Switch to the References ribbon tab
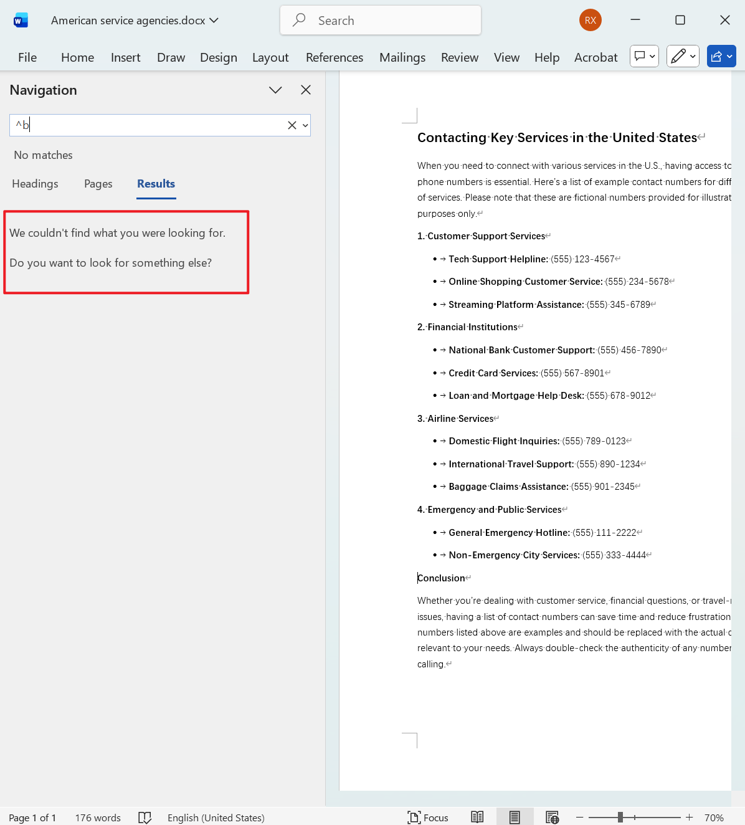The width and height of the screenshot is (745, 825). point(335,57)
